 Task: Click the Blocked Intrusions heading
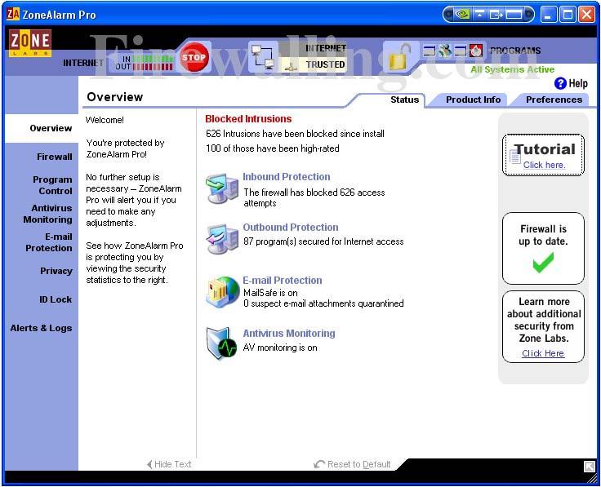(x=248, y=119)
